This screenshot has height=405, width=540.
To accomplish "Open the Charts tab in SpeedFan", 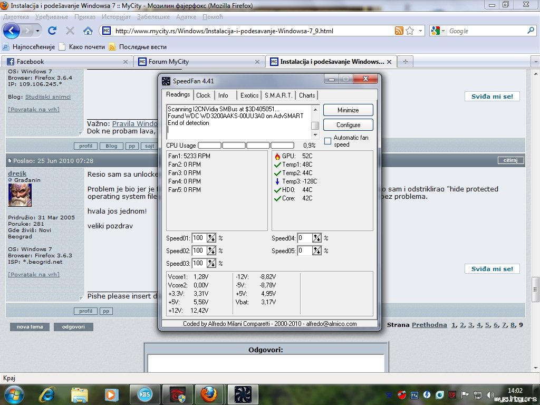I will pyautogui.click(x=306, y=95).
